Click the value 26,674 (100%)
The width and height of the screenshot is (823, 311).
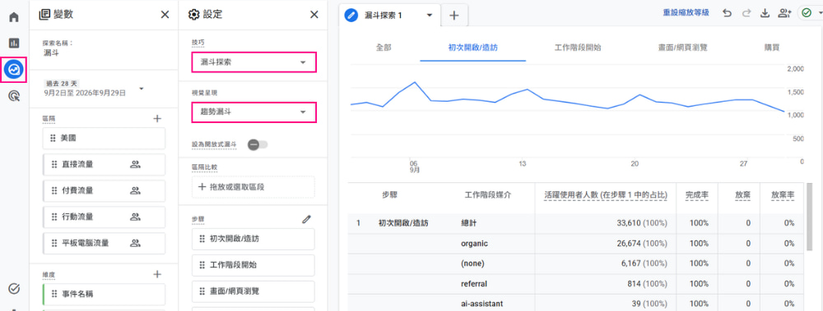[641, 244]
